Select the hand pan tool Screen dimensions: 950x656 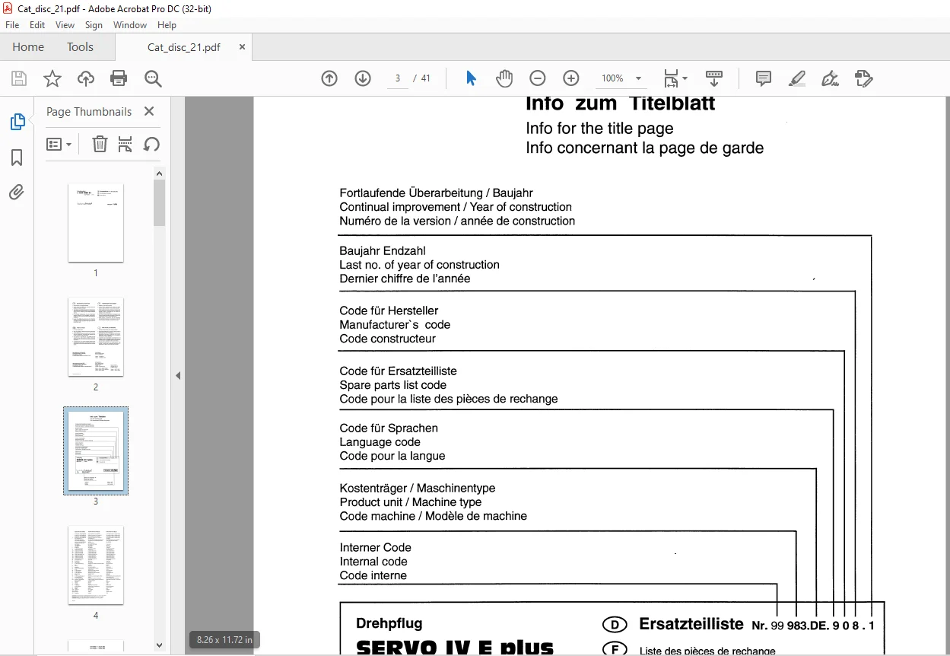click(x=504, y=78)
